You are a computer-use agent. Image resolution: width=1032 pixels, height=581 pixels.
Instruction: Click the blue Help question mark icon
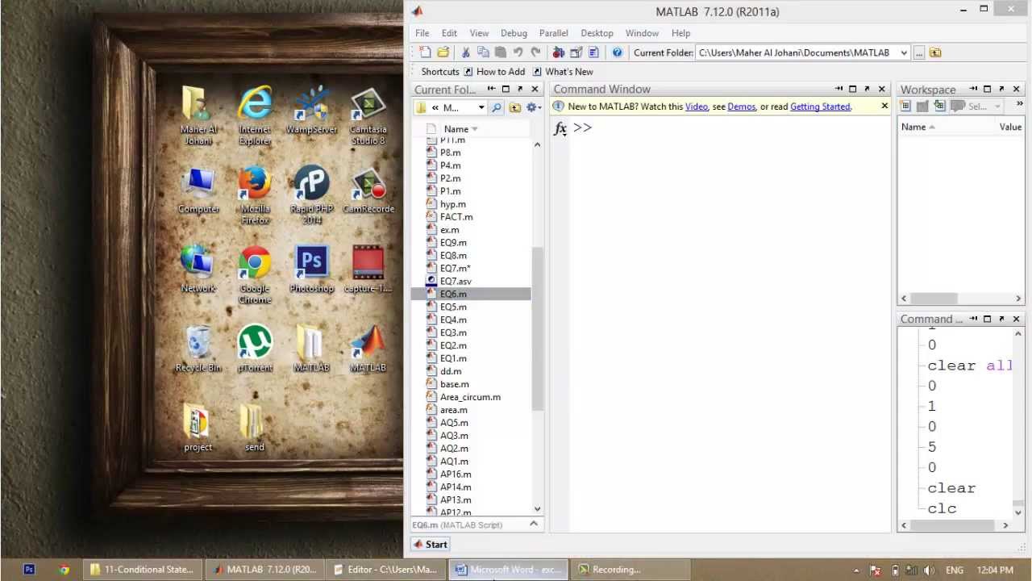click(x=617, y=52)
